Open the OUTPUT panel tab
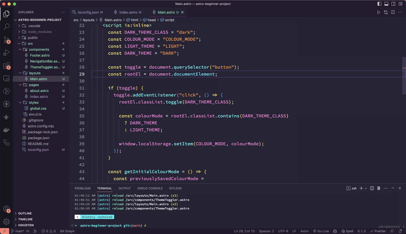Image resolution: width=406 pixels, height=234 pixels. (x=125, y=188)
